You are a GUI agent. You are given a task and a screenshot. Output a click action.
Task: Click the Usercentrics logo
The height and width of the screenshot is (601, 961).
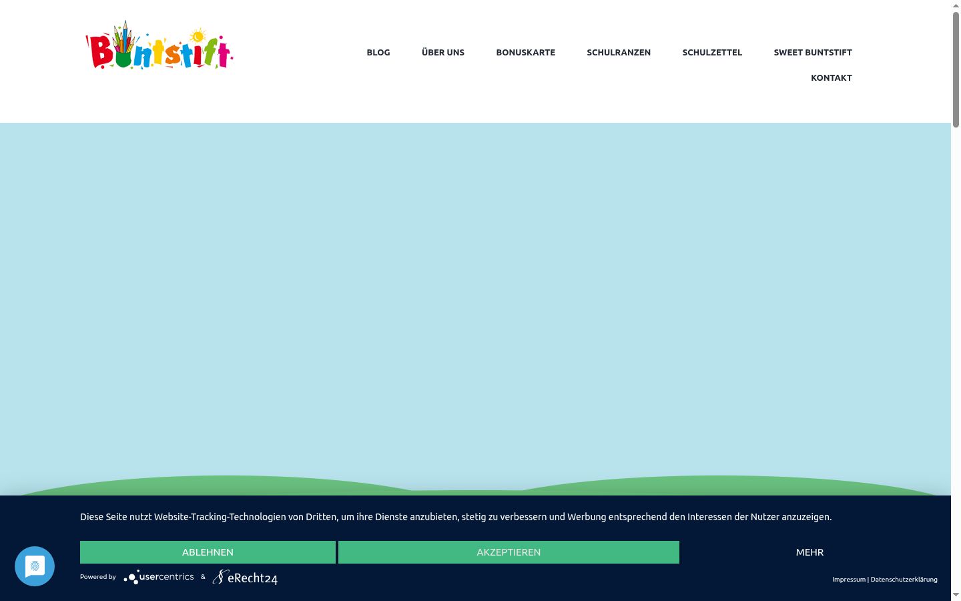(x=159, y=577)
